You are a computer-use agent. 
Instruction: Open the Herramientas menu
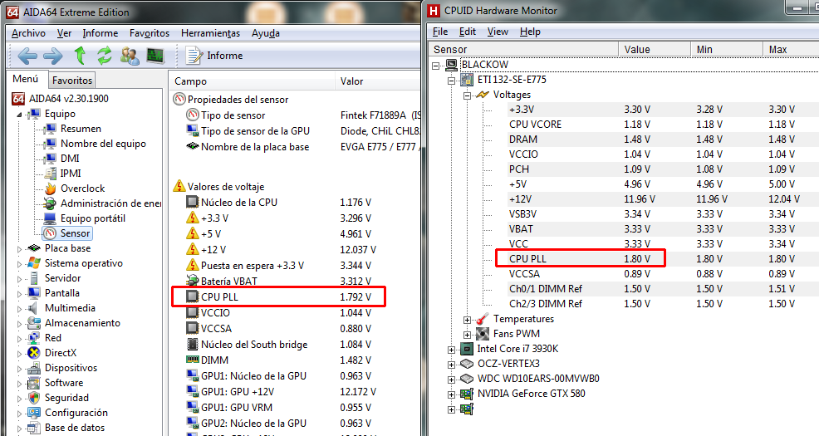tap(210, 33)
